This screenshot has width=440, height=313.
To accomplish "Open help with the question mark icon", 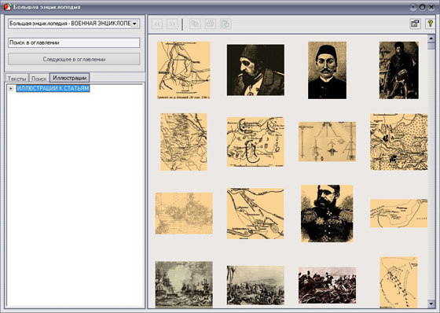I will (x=430, y=24).
